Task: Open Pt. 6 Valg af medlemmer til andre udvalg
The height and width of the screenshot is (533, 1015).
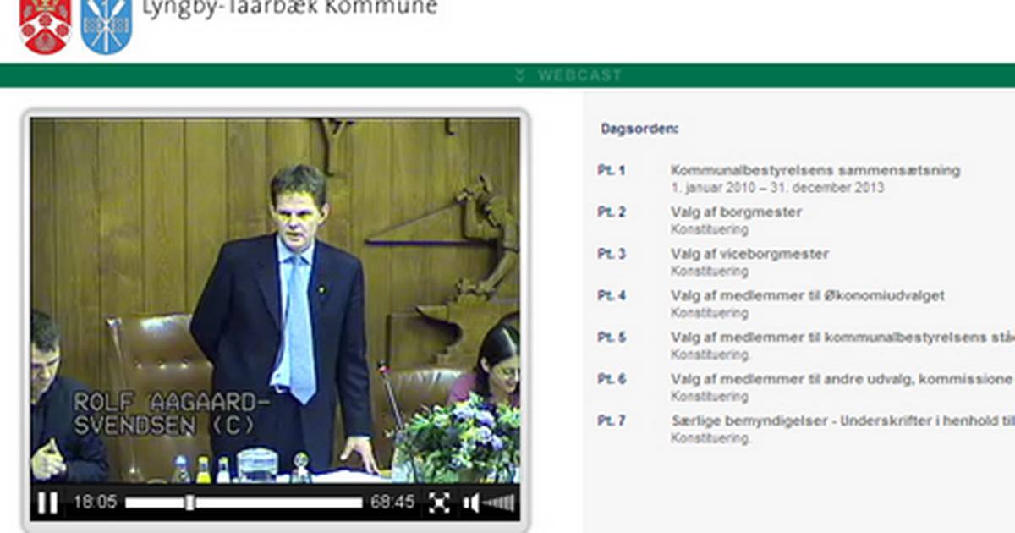Action: [842, 379]
